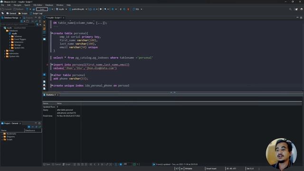Viewport: 304px width, 171px height.
Task: Click the DataSource column header
Action: (33, 131)
